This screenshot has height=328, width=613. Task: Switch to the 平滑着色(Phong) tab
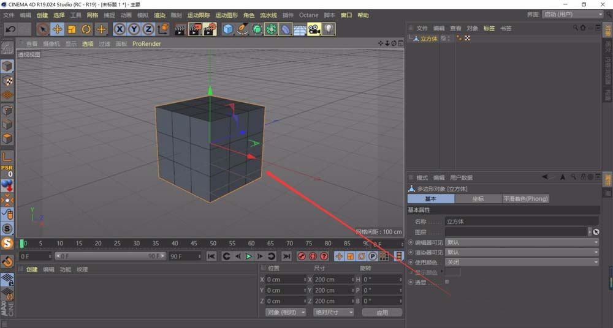tap(526, 199)
